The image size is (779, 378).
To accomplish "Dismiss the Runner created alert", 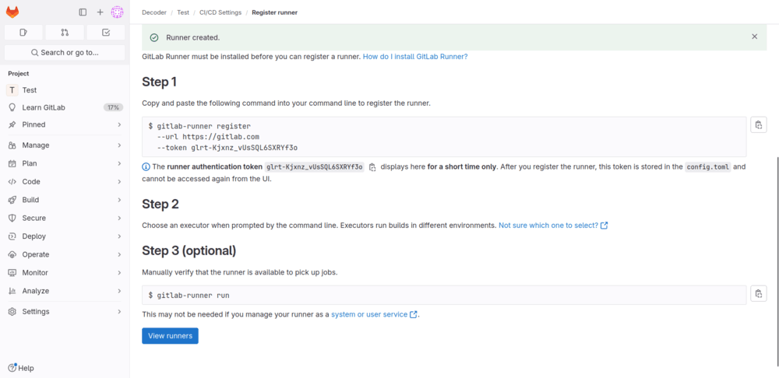I will 754,37.
